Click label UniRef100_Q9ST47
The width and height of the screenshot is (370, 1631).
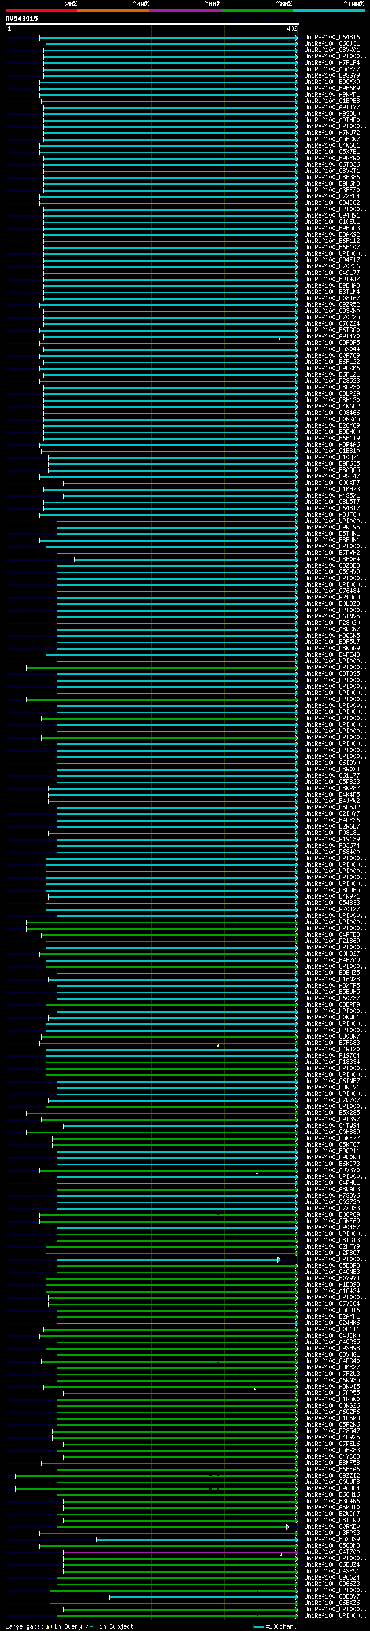(332, 477)
